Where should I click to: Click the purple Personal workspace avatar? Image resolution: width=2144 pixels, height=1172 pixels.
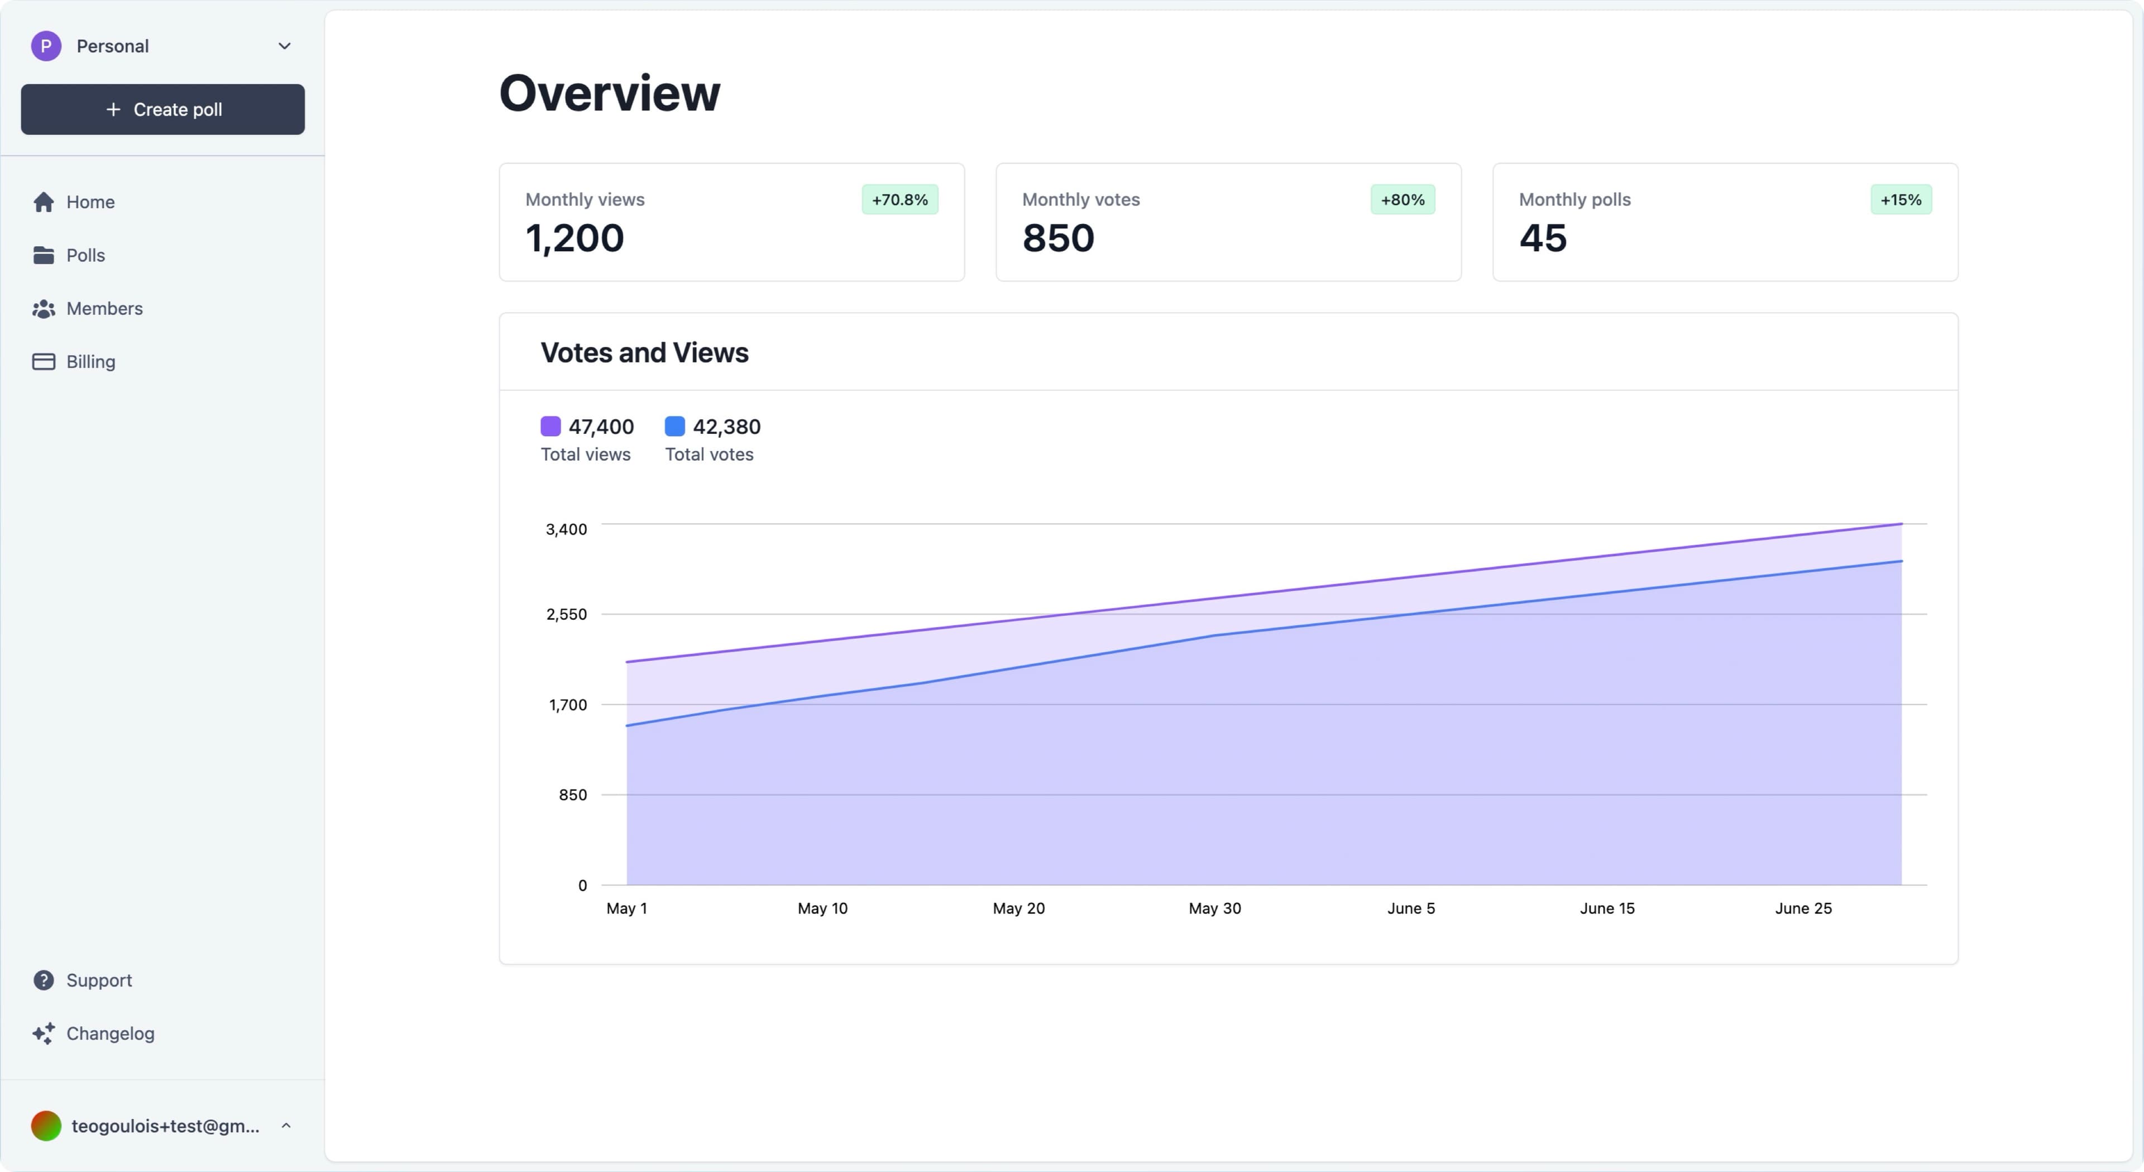coord(46,46)
